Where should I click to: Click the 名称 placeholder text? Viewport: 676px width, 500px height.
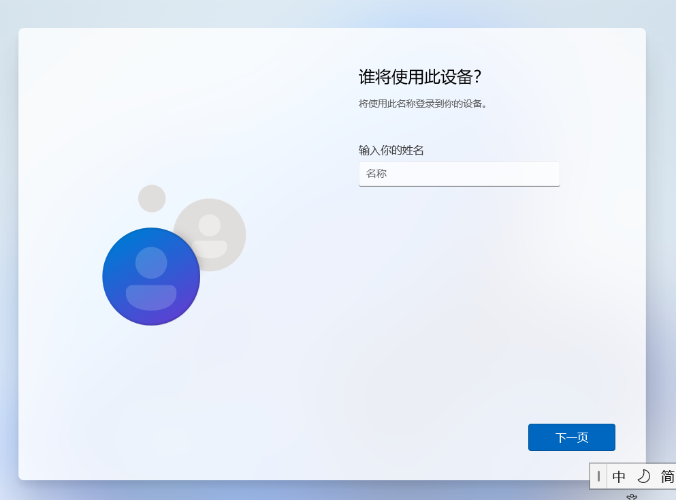pos(376,174)
